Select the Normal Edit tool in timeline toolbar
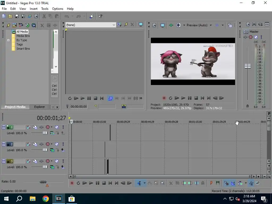This screenshot has height=204, width=272. 139,183
